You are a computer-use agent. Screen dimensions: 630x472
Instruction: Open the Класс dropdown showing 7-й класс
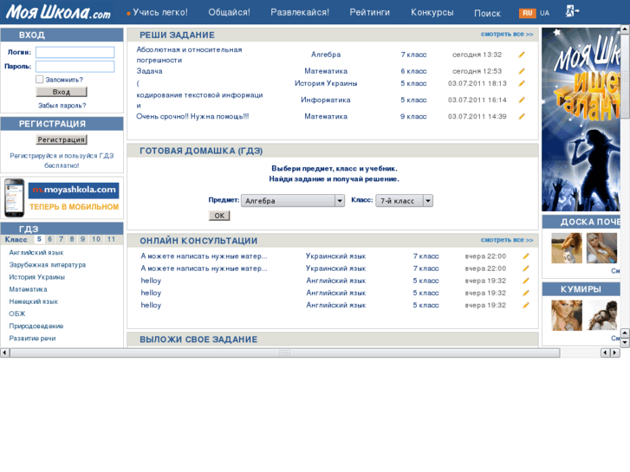tap(404, 200)
